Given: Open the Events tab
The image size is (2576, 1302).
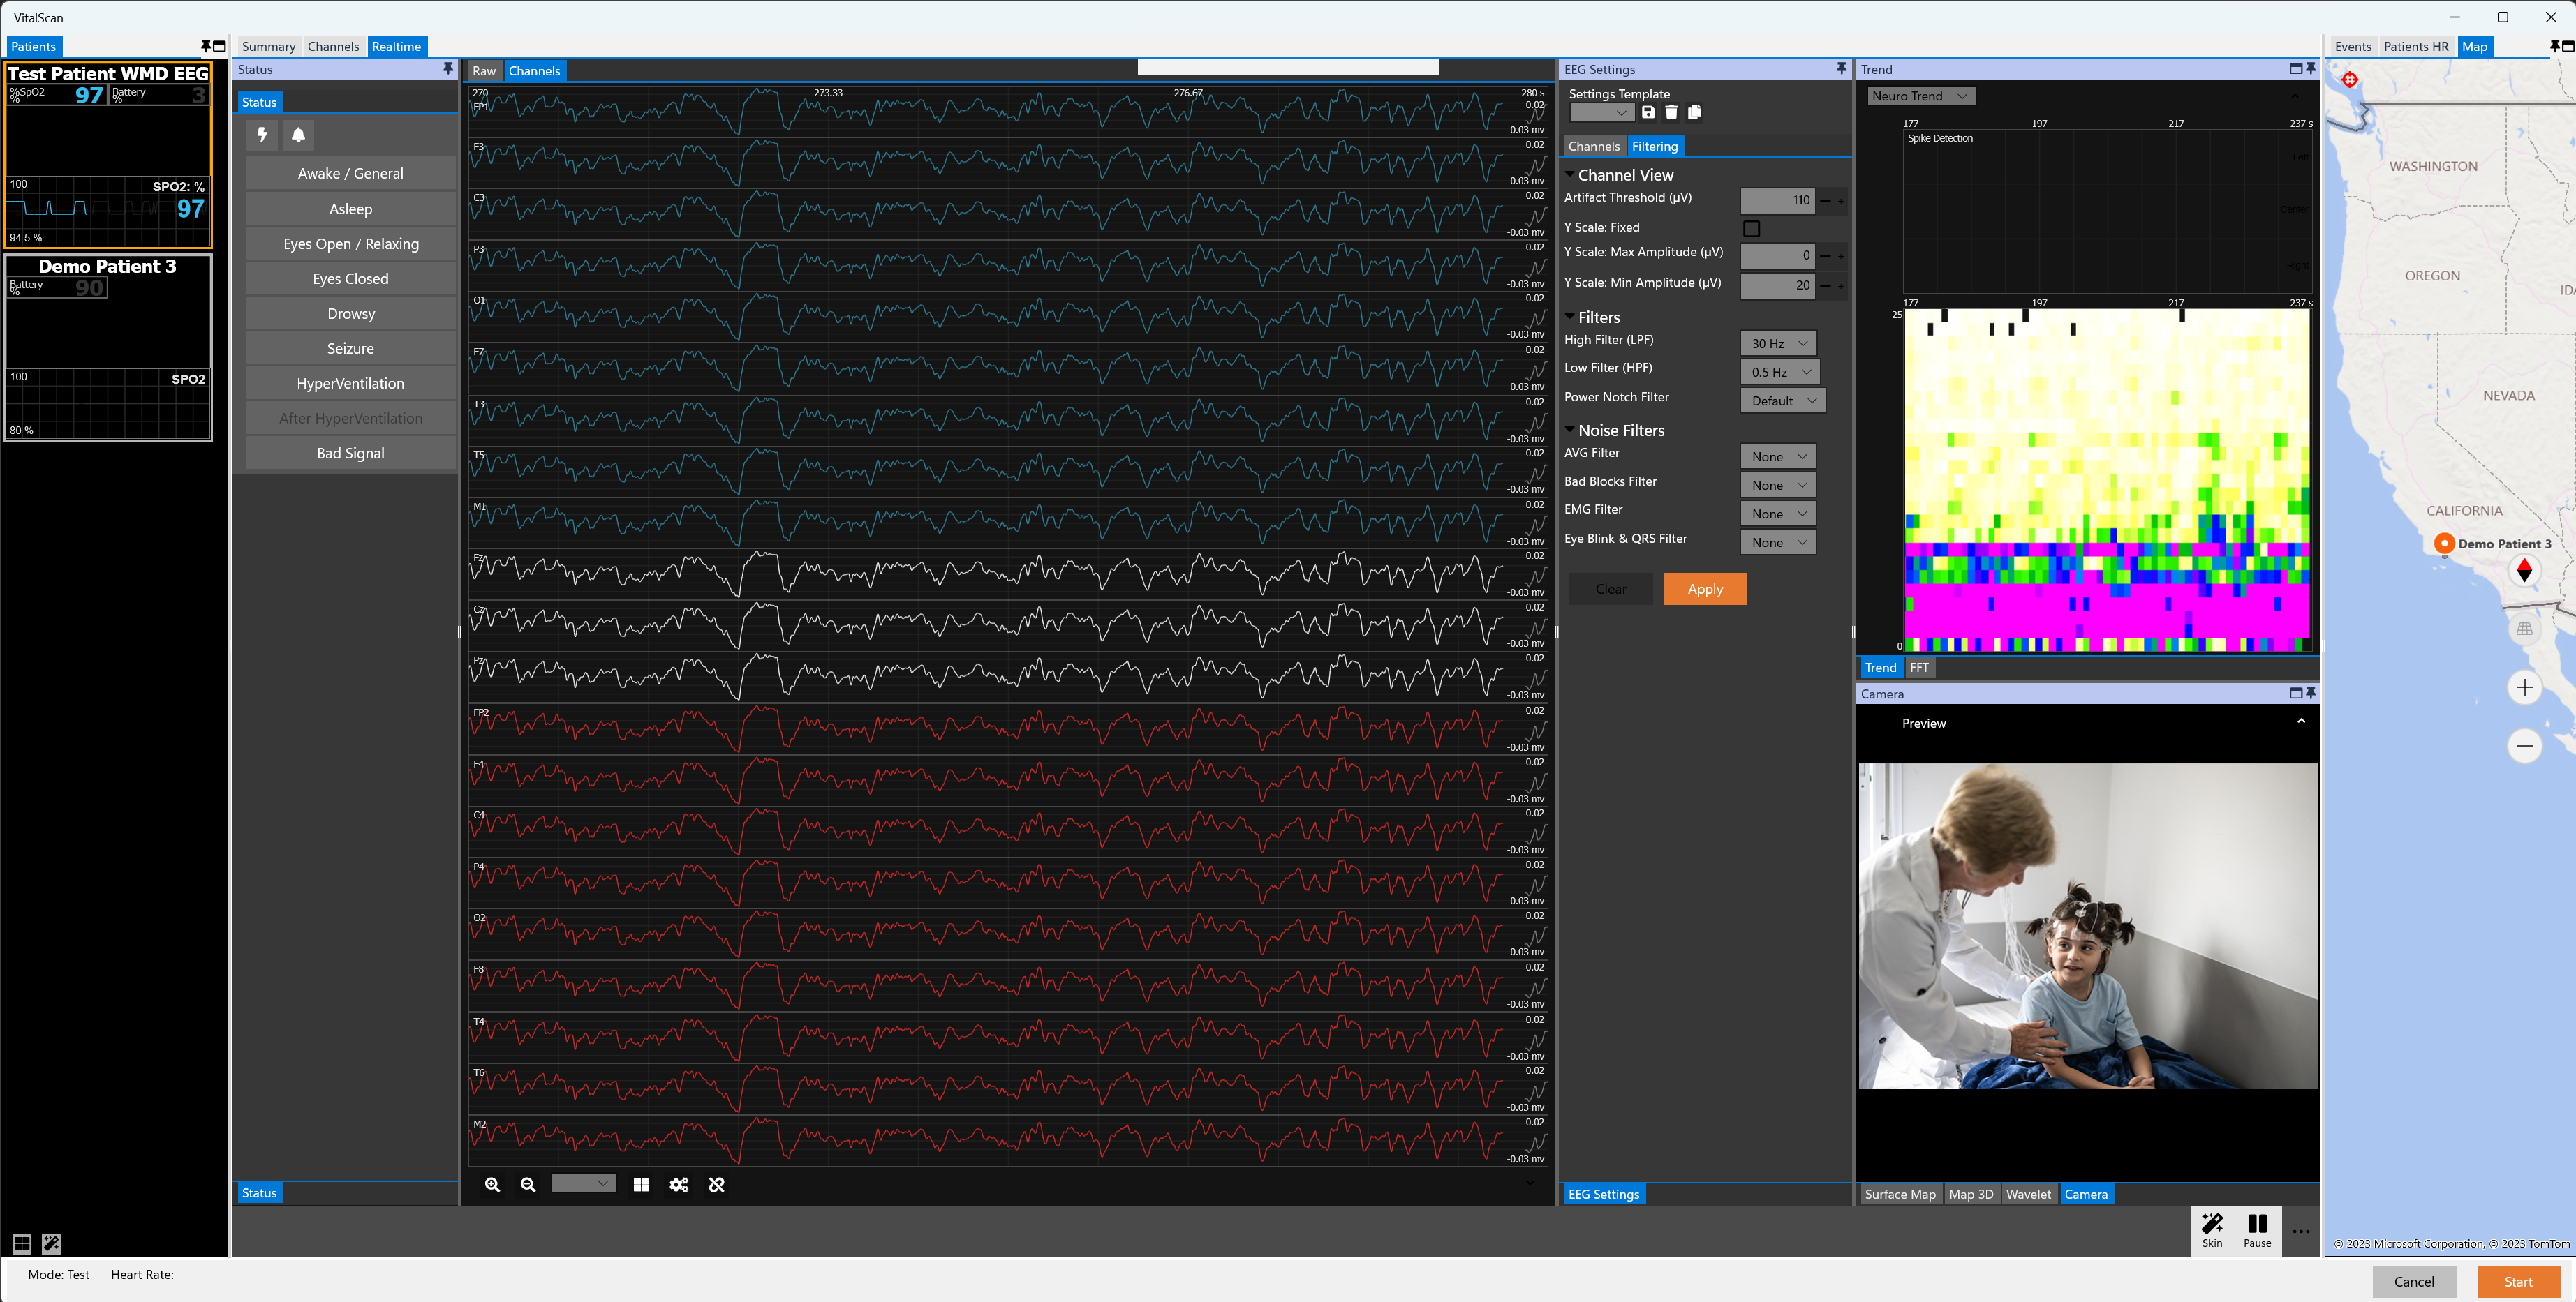Looking at the screenshot, I should 2352,46.
